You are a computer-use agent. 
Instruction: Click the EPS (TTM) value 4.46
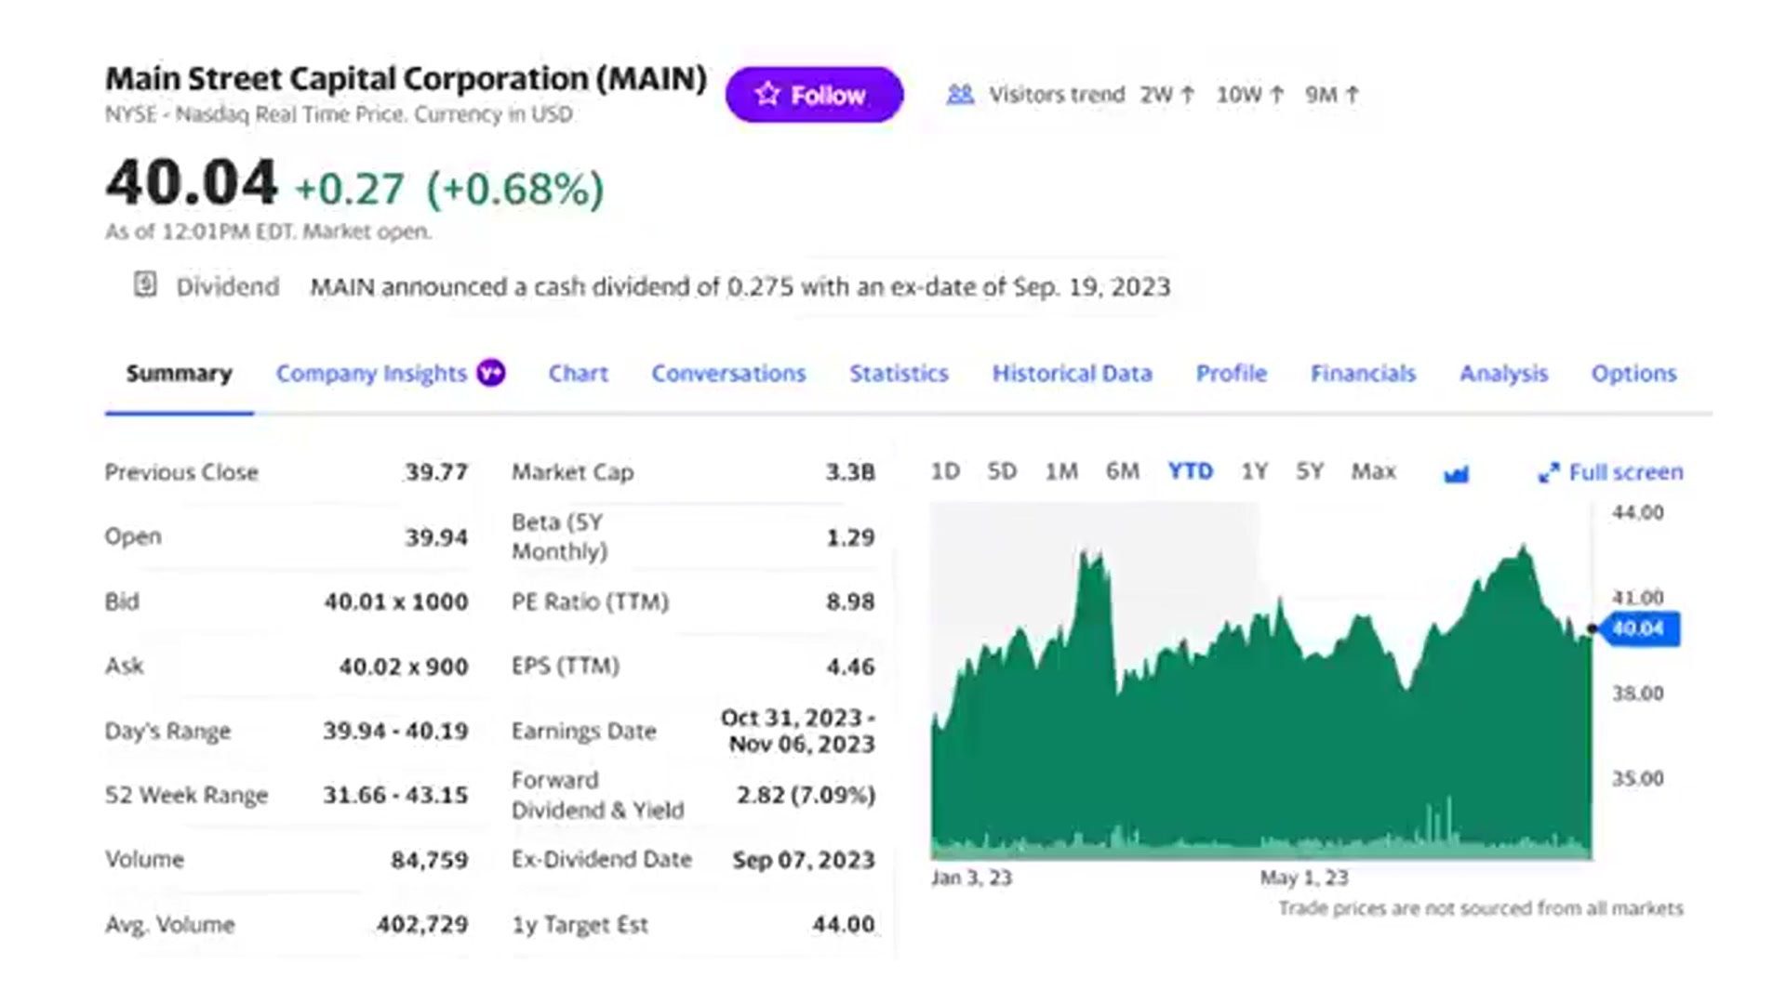[850, 667]
